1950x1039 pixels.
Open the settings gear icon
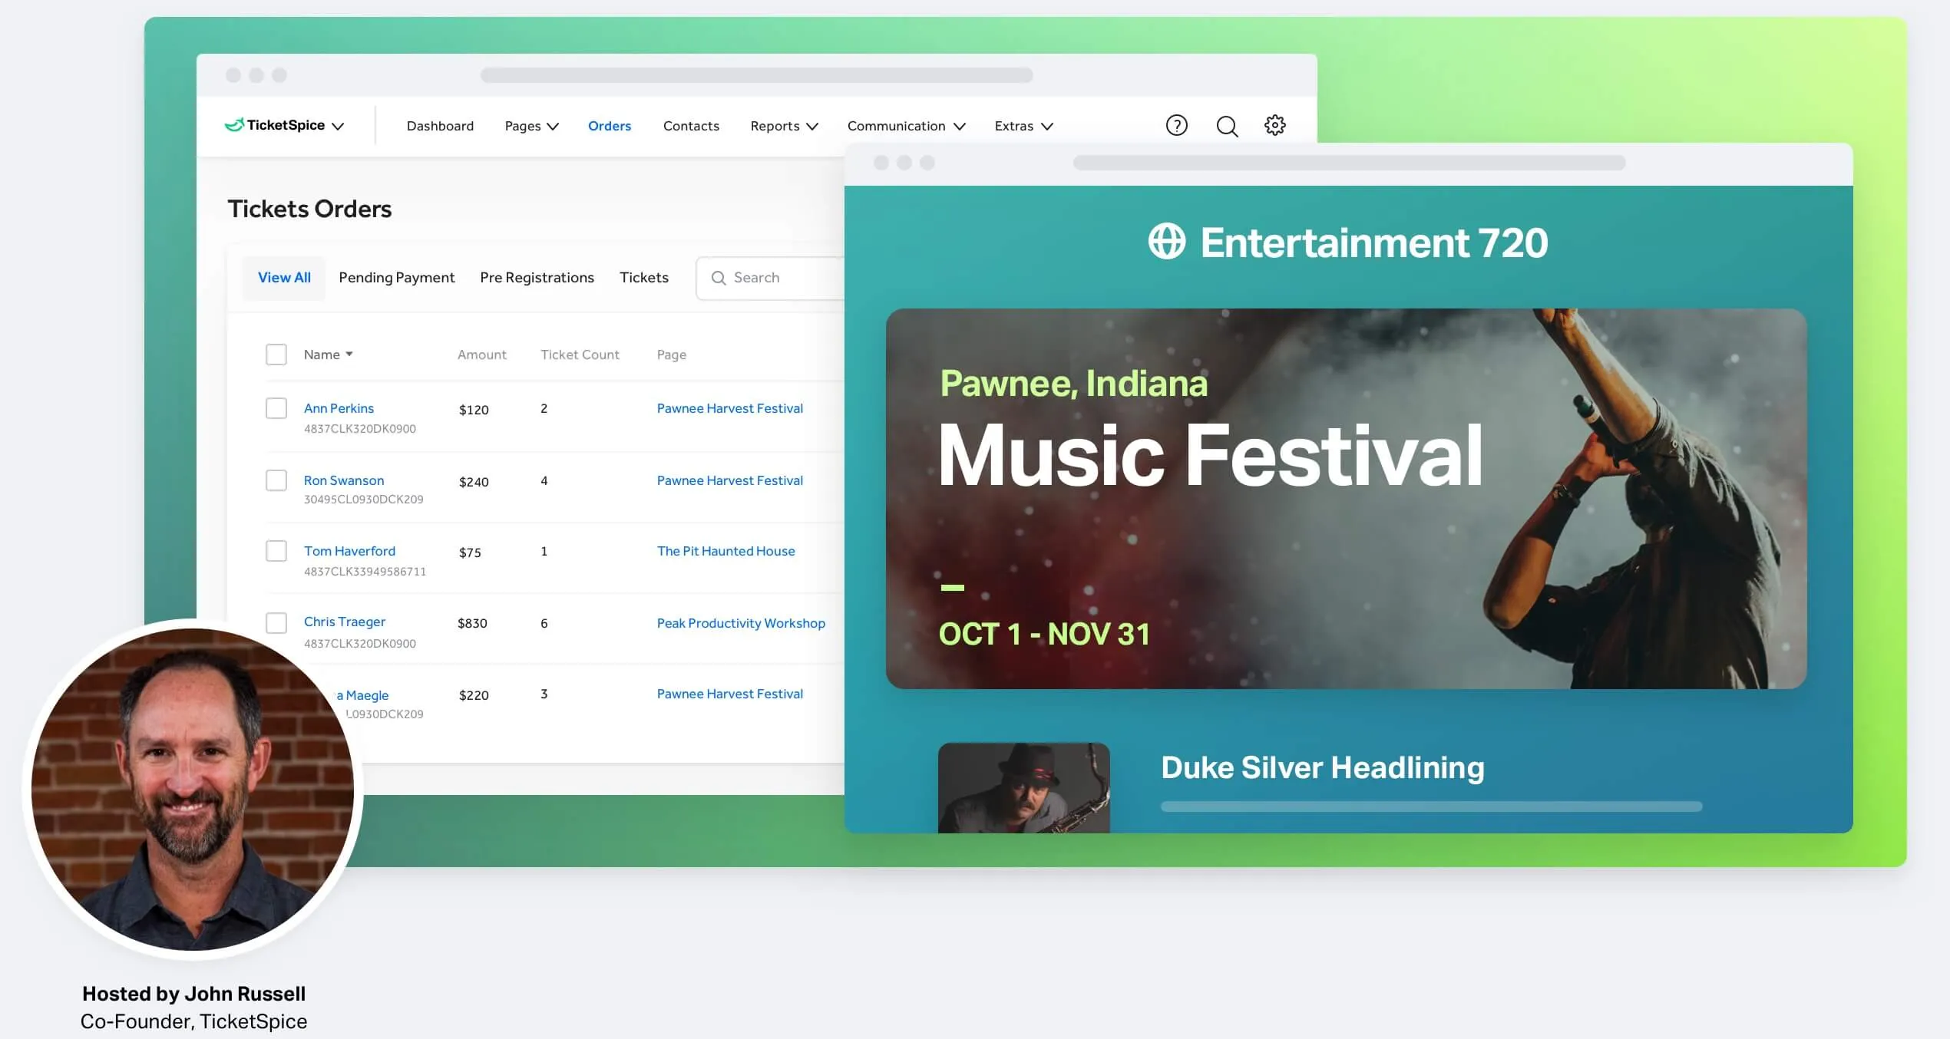(1274, 125)
